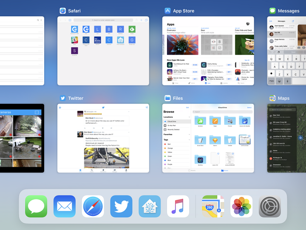Open Zach Epstein conversation in Messages
Screen dimensions: 306x230
click(282, 27)
